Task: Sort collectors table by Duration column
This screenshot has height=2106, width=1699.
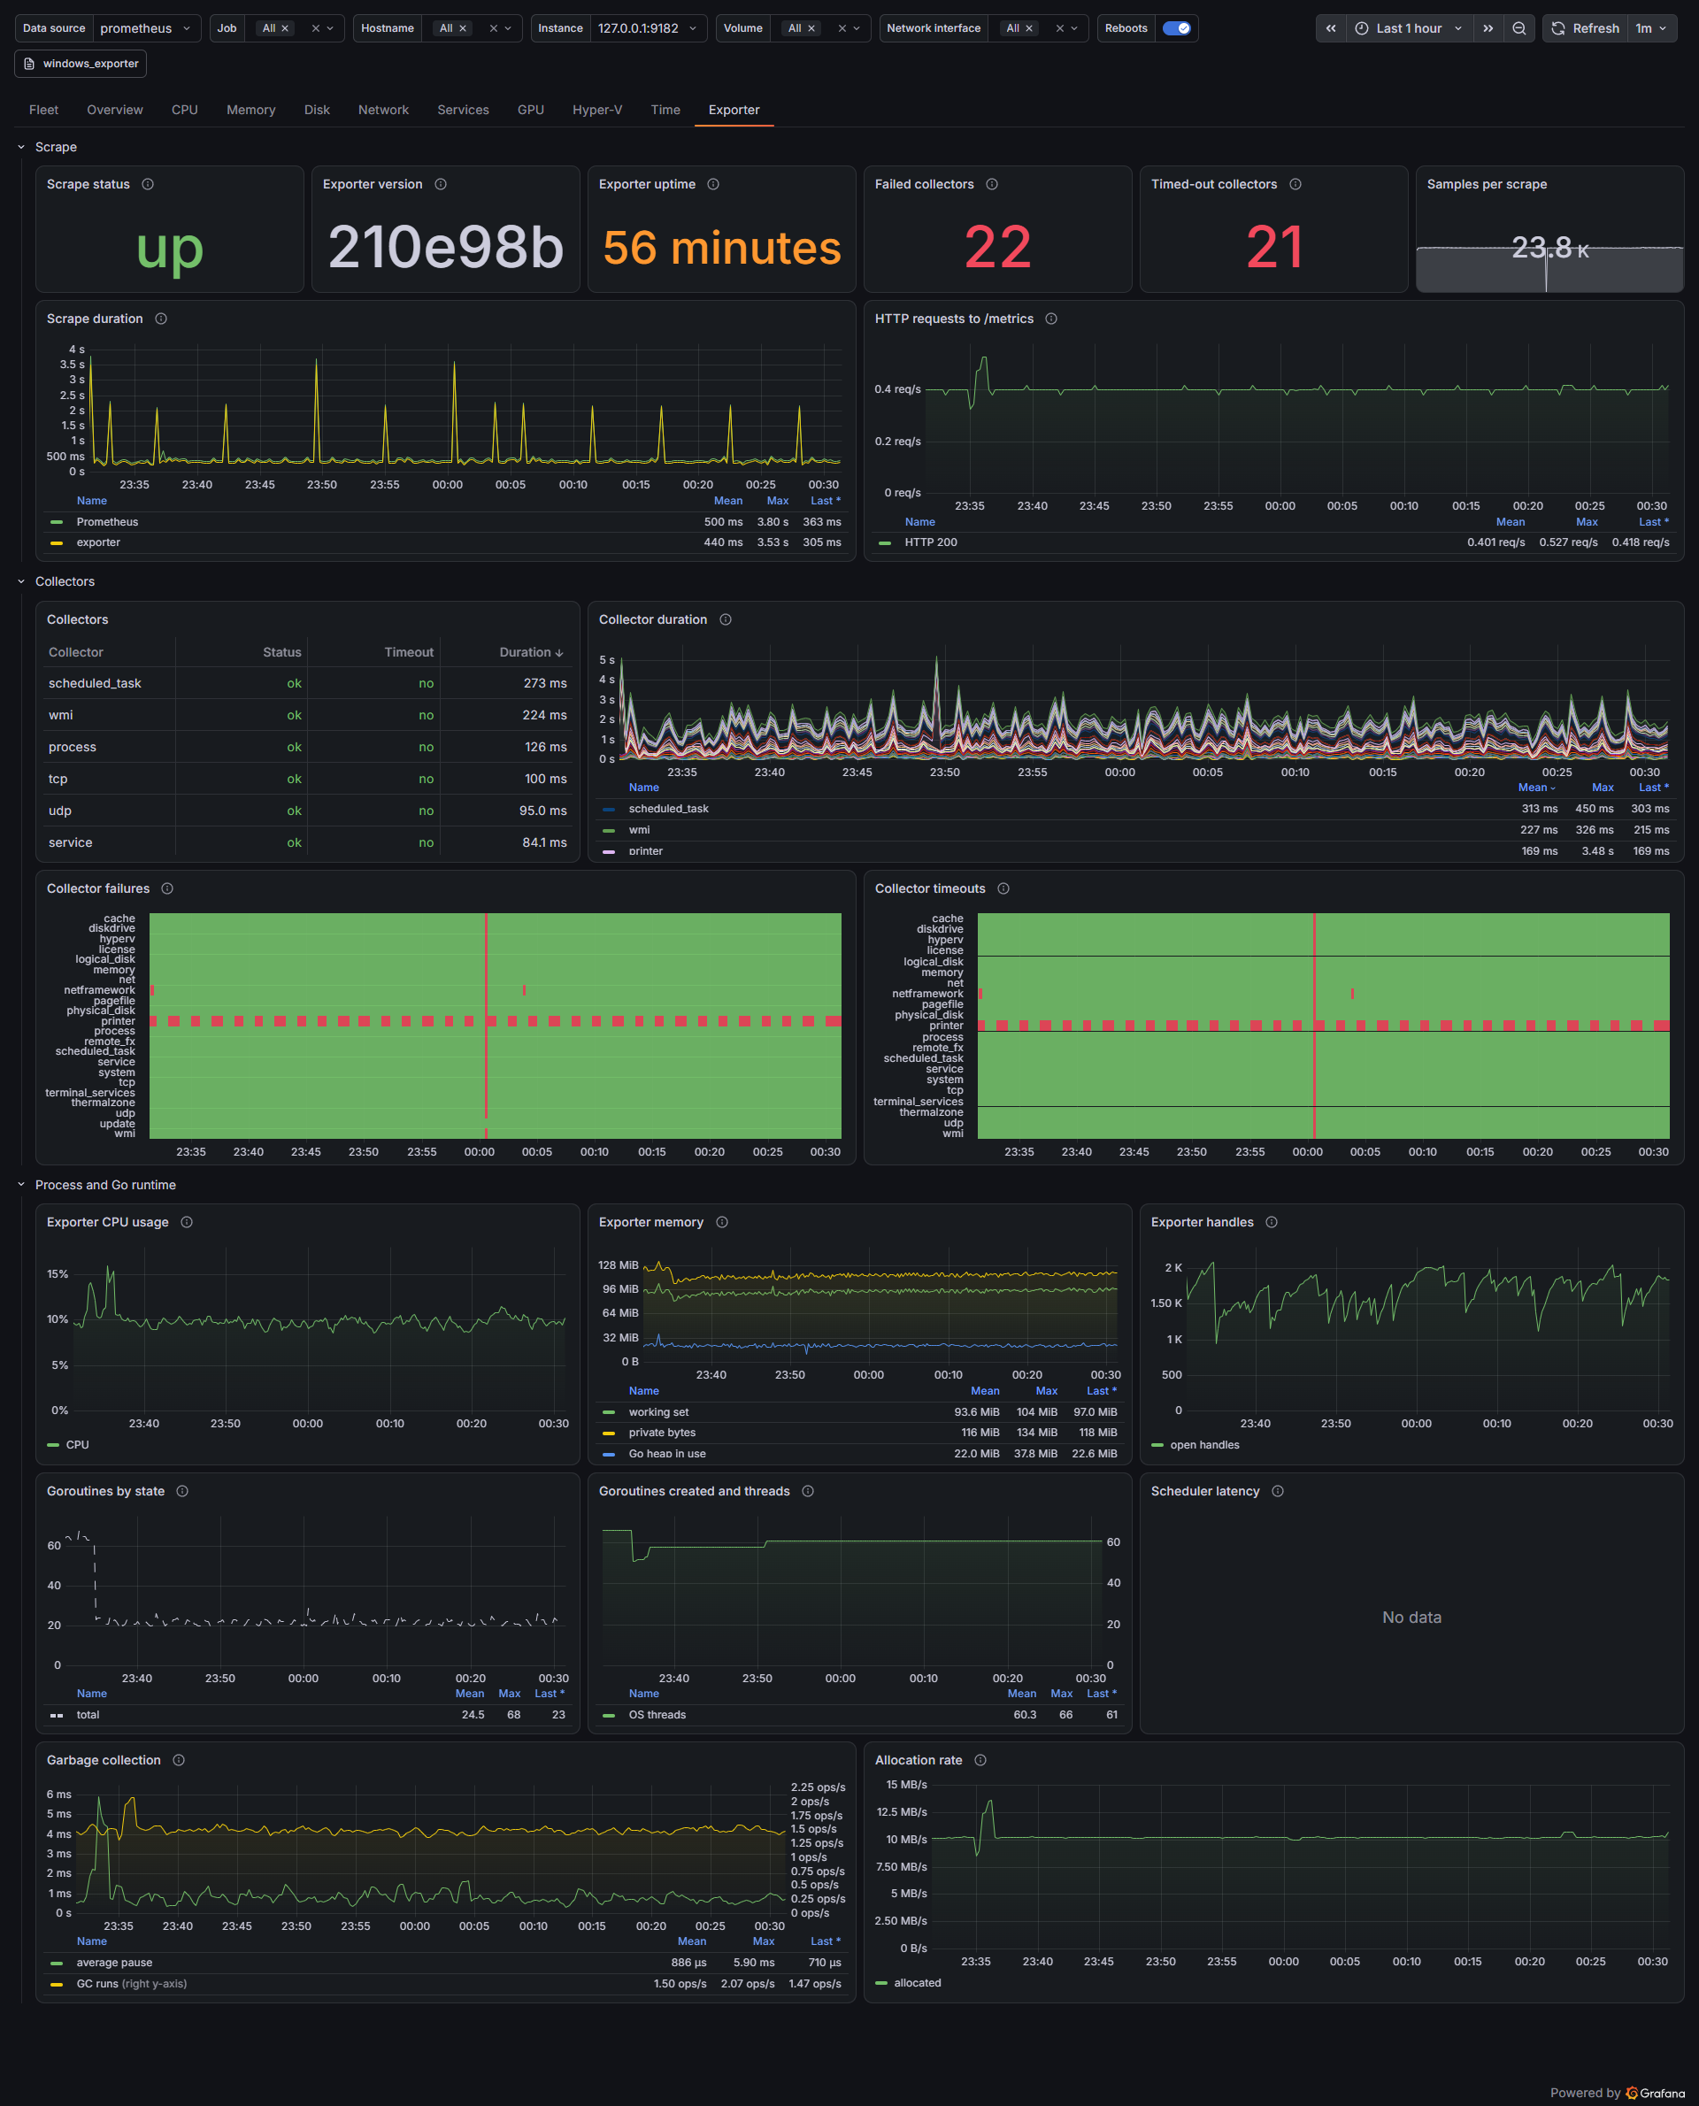Action: [x=532, y=652]
